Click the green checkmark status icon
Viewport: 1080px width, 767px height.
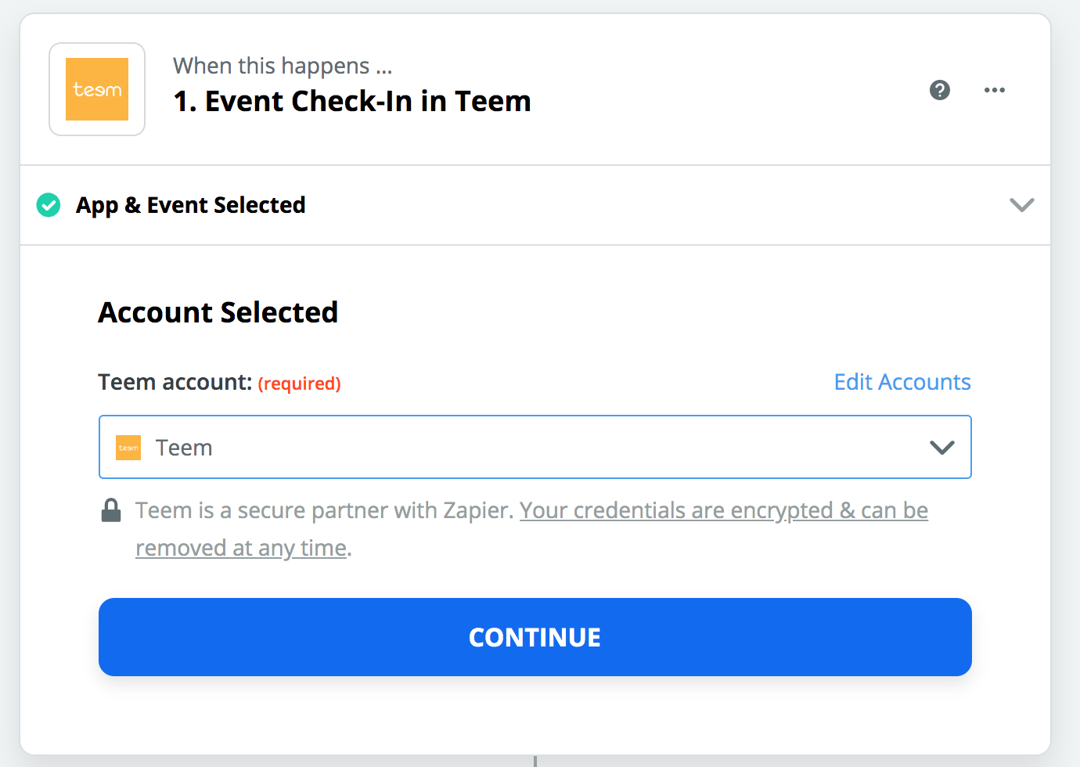(49, 205)
